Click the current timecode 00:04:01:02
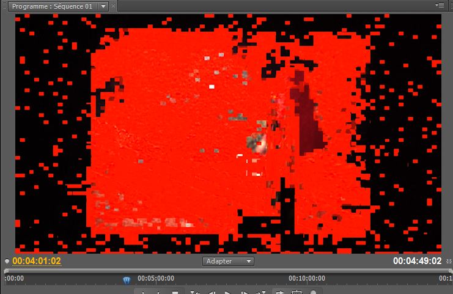 37,261
